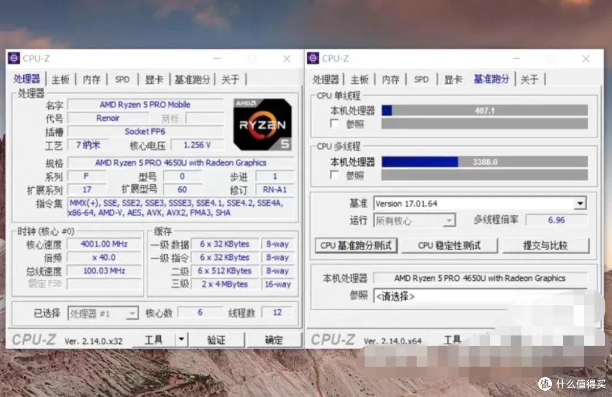The width and height of the screenshot is (612, 397).
Task: Select 关于 tab in right window
Action: tap(529, 79)
